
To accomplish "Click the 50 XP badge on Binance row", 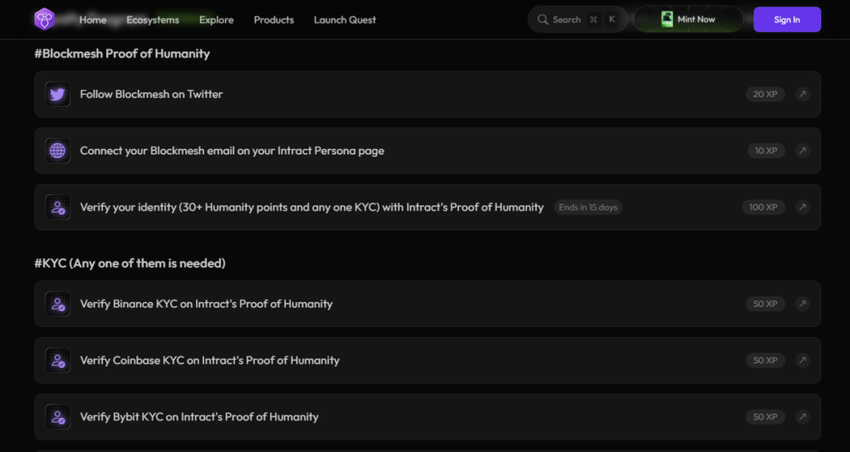I will (766, 303).
